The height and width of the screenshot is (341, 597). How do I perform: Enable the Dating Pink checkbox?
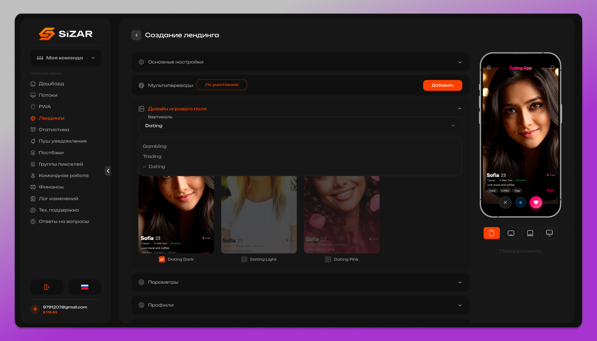(x=328, y=260)
